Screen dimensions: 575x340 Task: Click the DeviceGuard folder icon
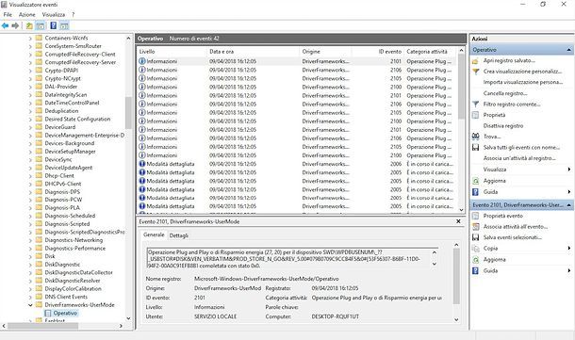39,127
